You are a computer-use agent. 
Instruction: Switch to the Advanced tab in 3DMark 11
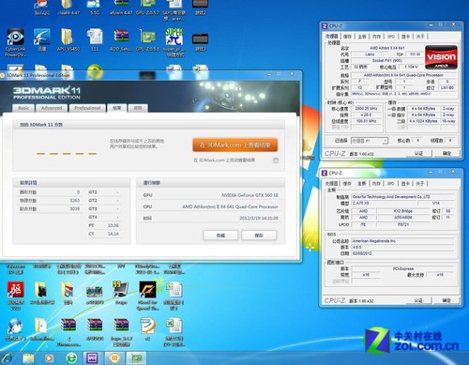point(52,108)
